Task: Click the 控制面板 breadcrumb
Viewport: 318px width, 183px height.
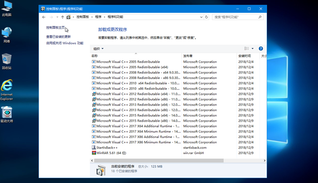Action: point(83,17)
